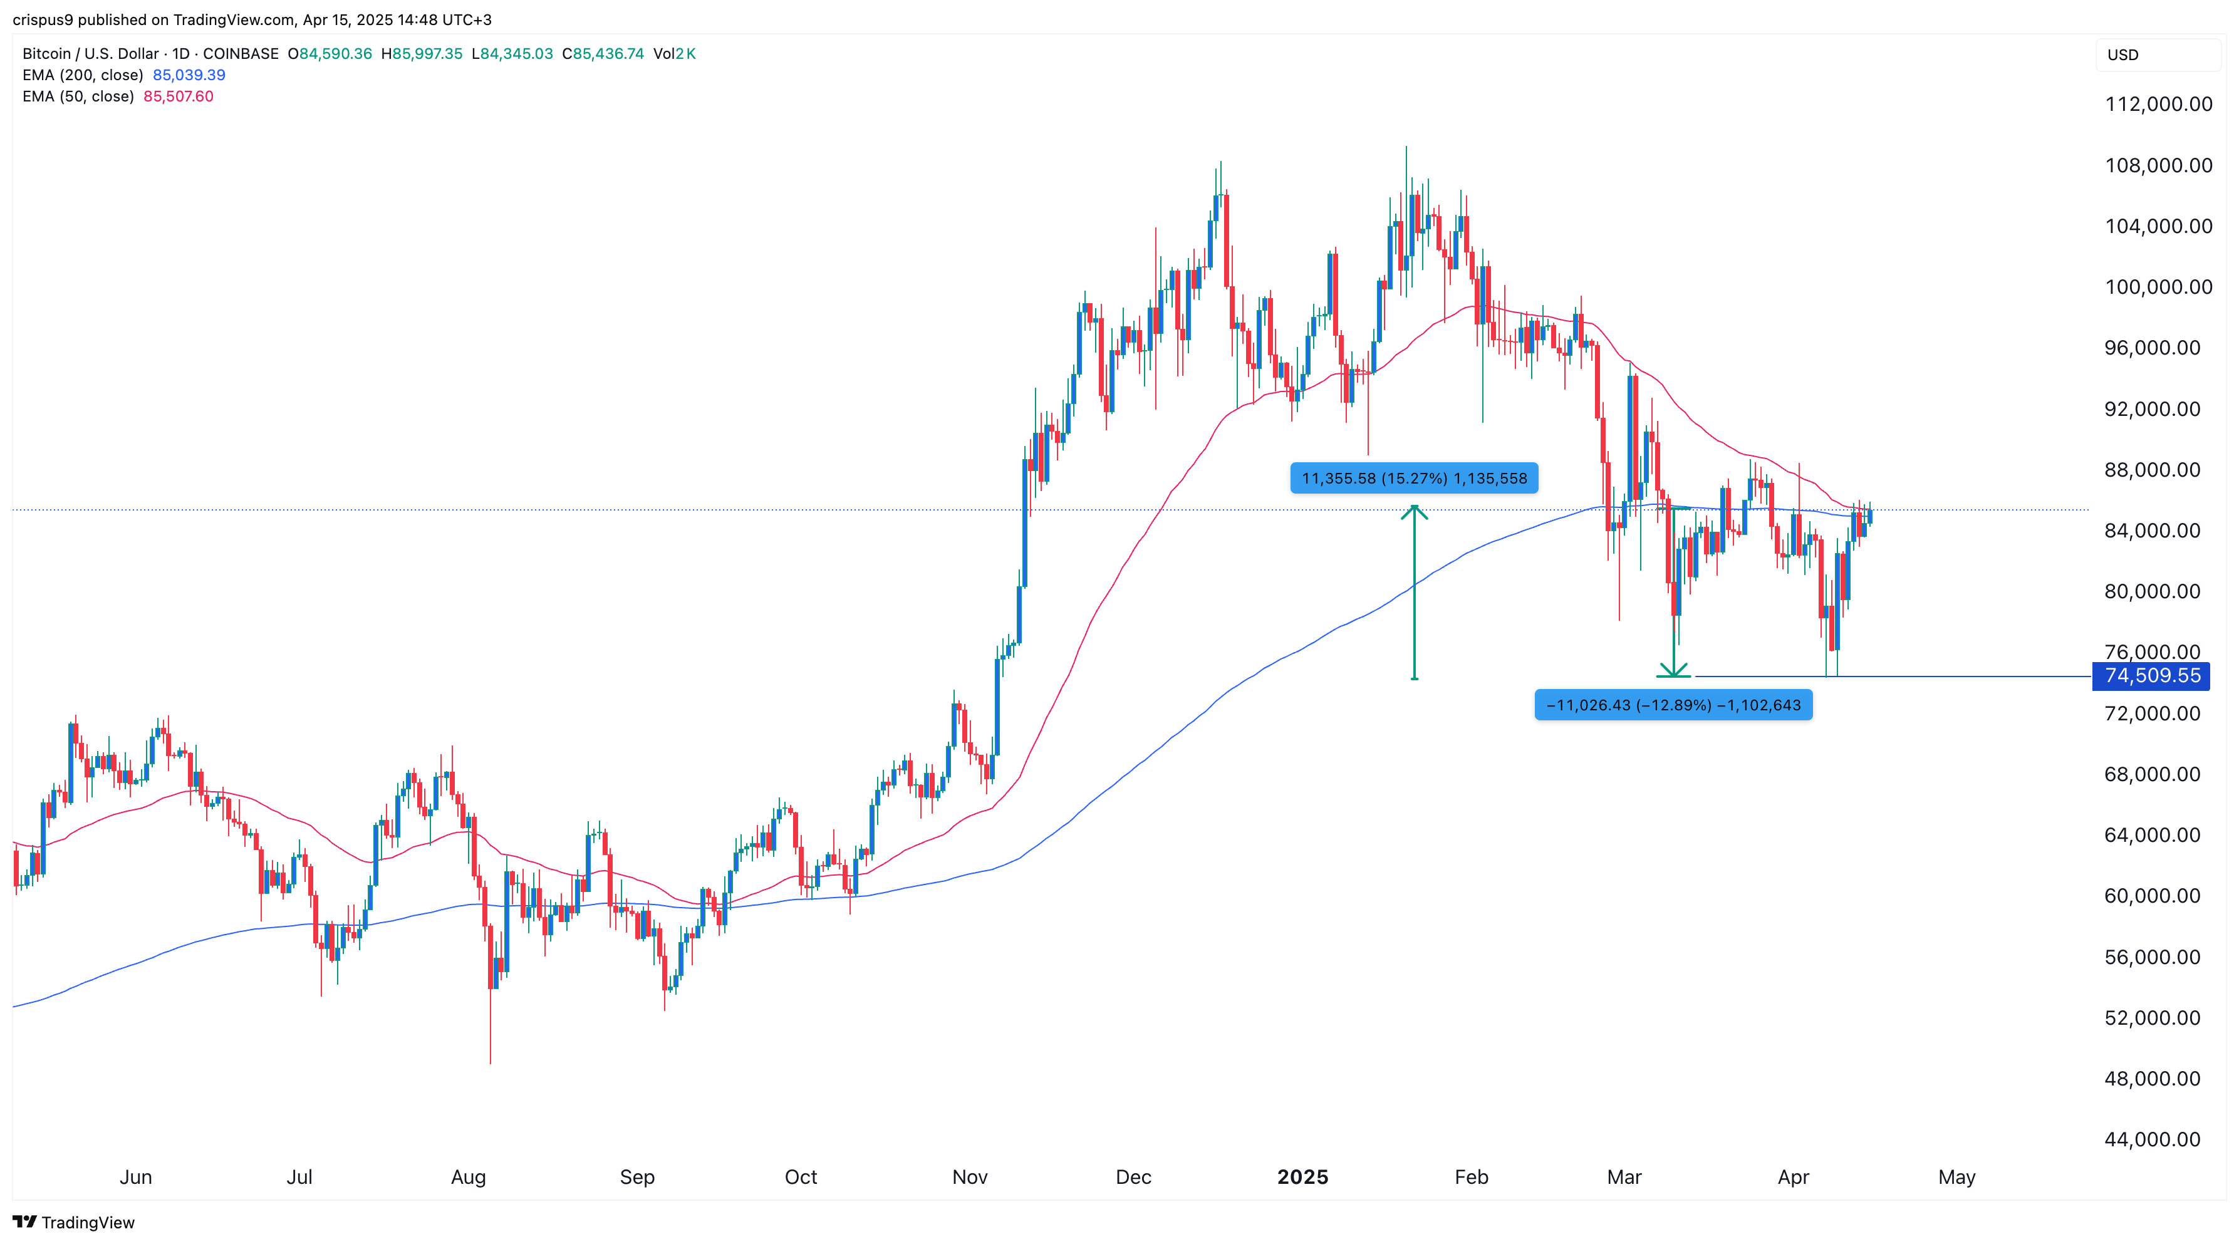Click the TradingView logo icon at bottom
This screenshot has width=2239, height=1244.
24,1221
